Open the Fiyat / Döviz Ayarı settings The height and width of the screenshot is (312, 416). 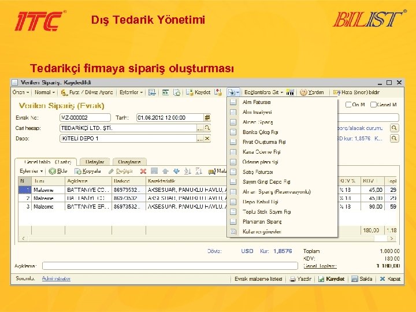(87, 92)
